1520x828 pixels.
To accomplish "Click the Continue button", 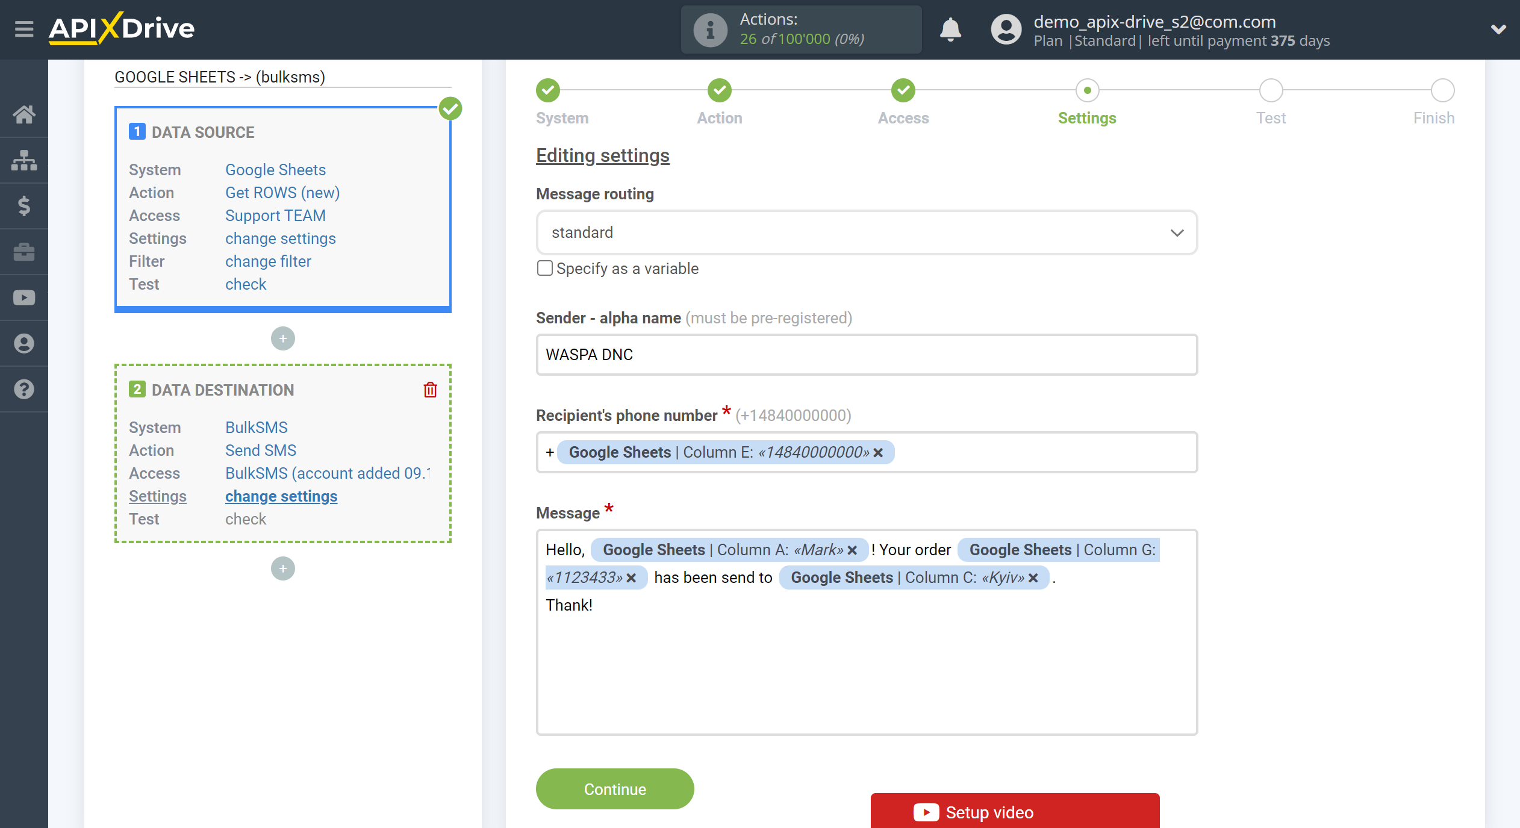I will (x=615, y=789).
